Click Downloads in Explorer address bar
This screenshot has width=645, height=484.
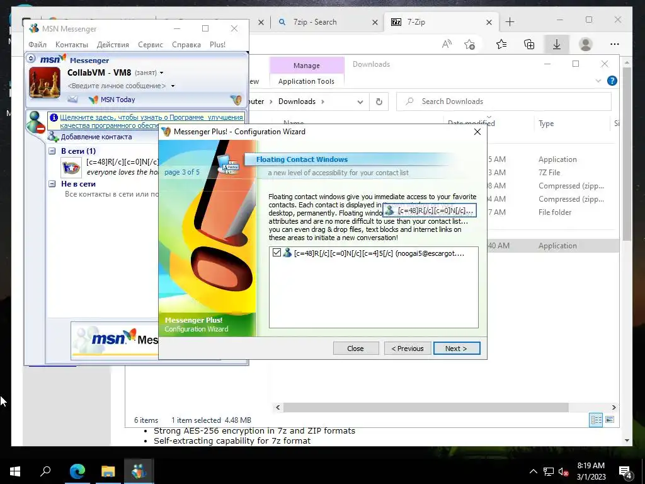click(x=297, y=101)
